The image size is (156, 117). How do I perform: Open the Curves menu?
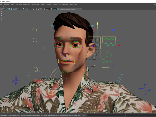[43, 4]
